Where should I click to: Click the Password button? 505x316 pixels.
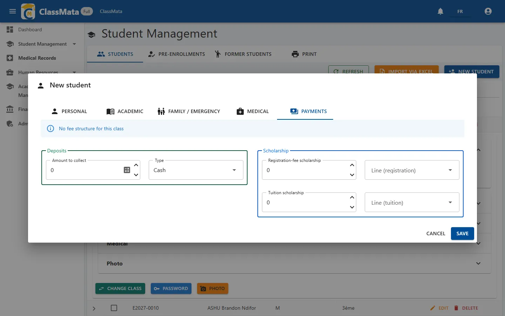click(171, 289)
